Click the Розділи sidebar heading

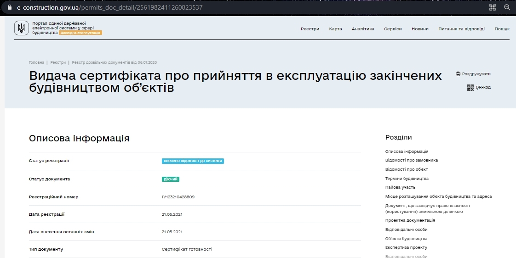(x=399, y=137)
